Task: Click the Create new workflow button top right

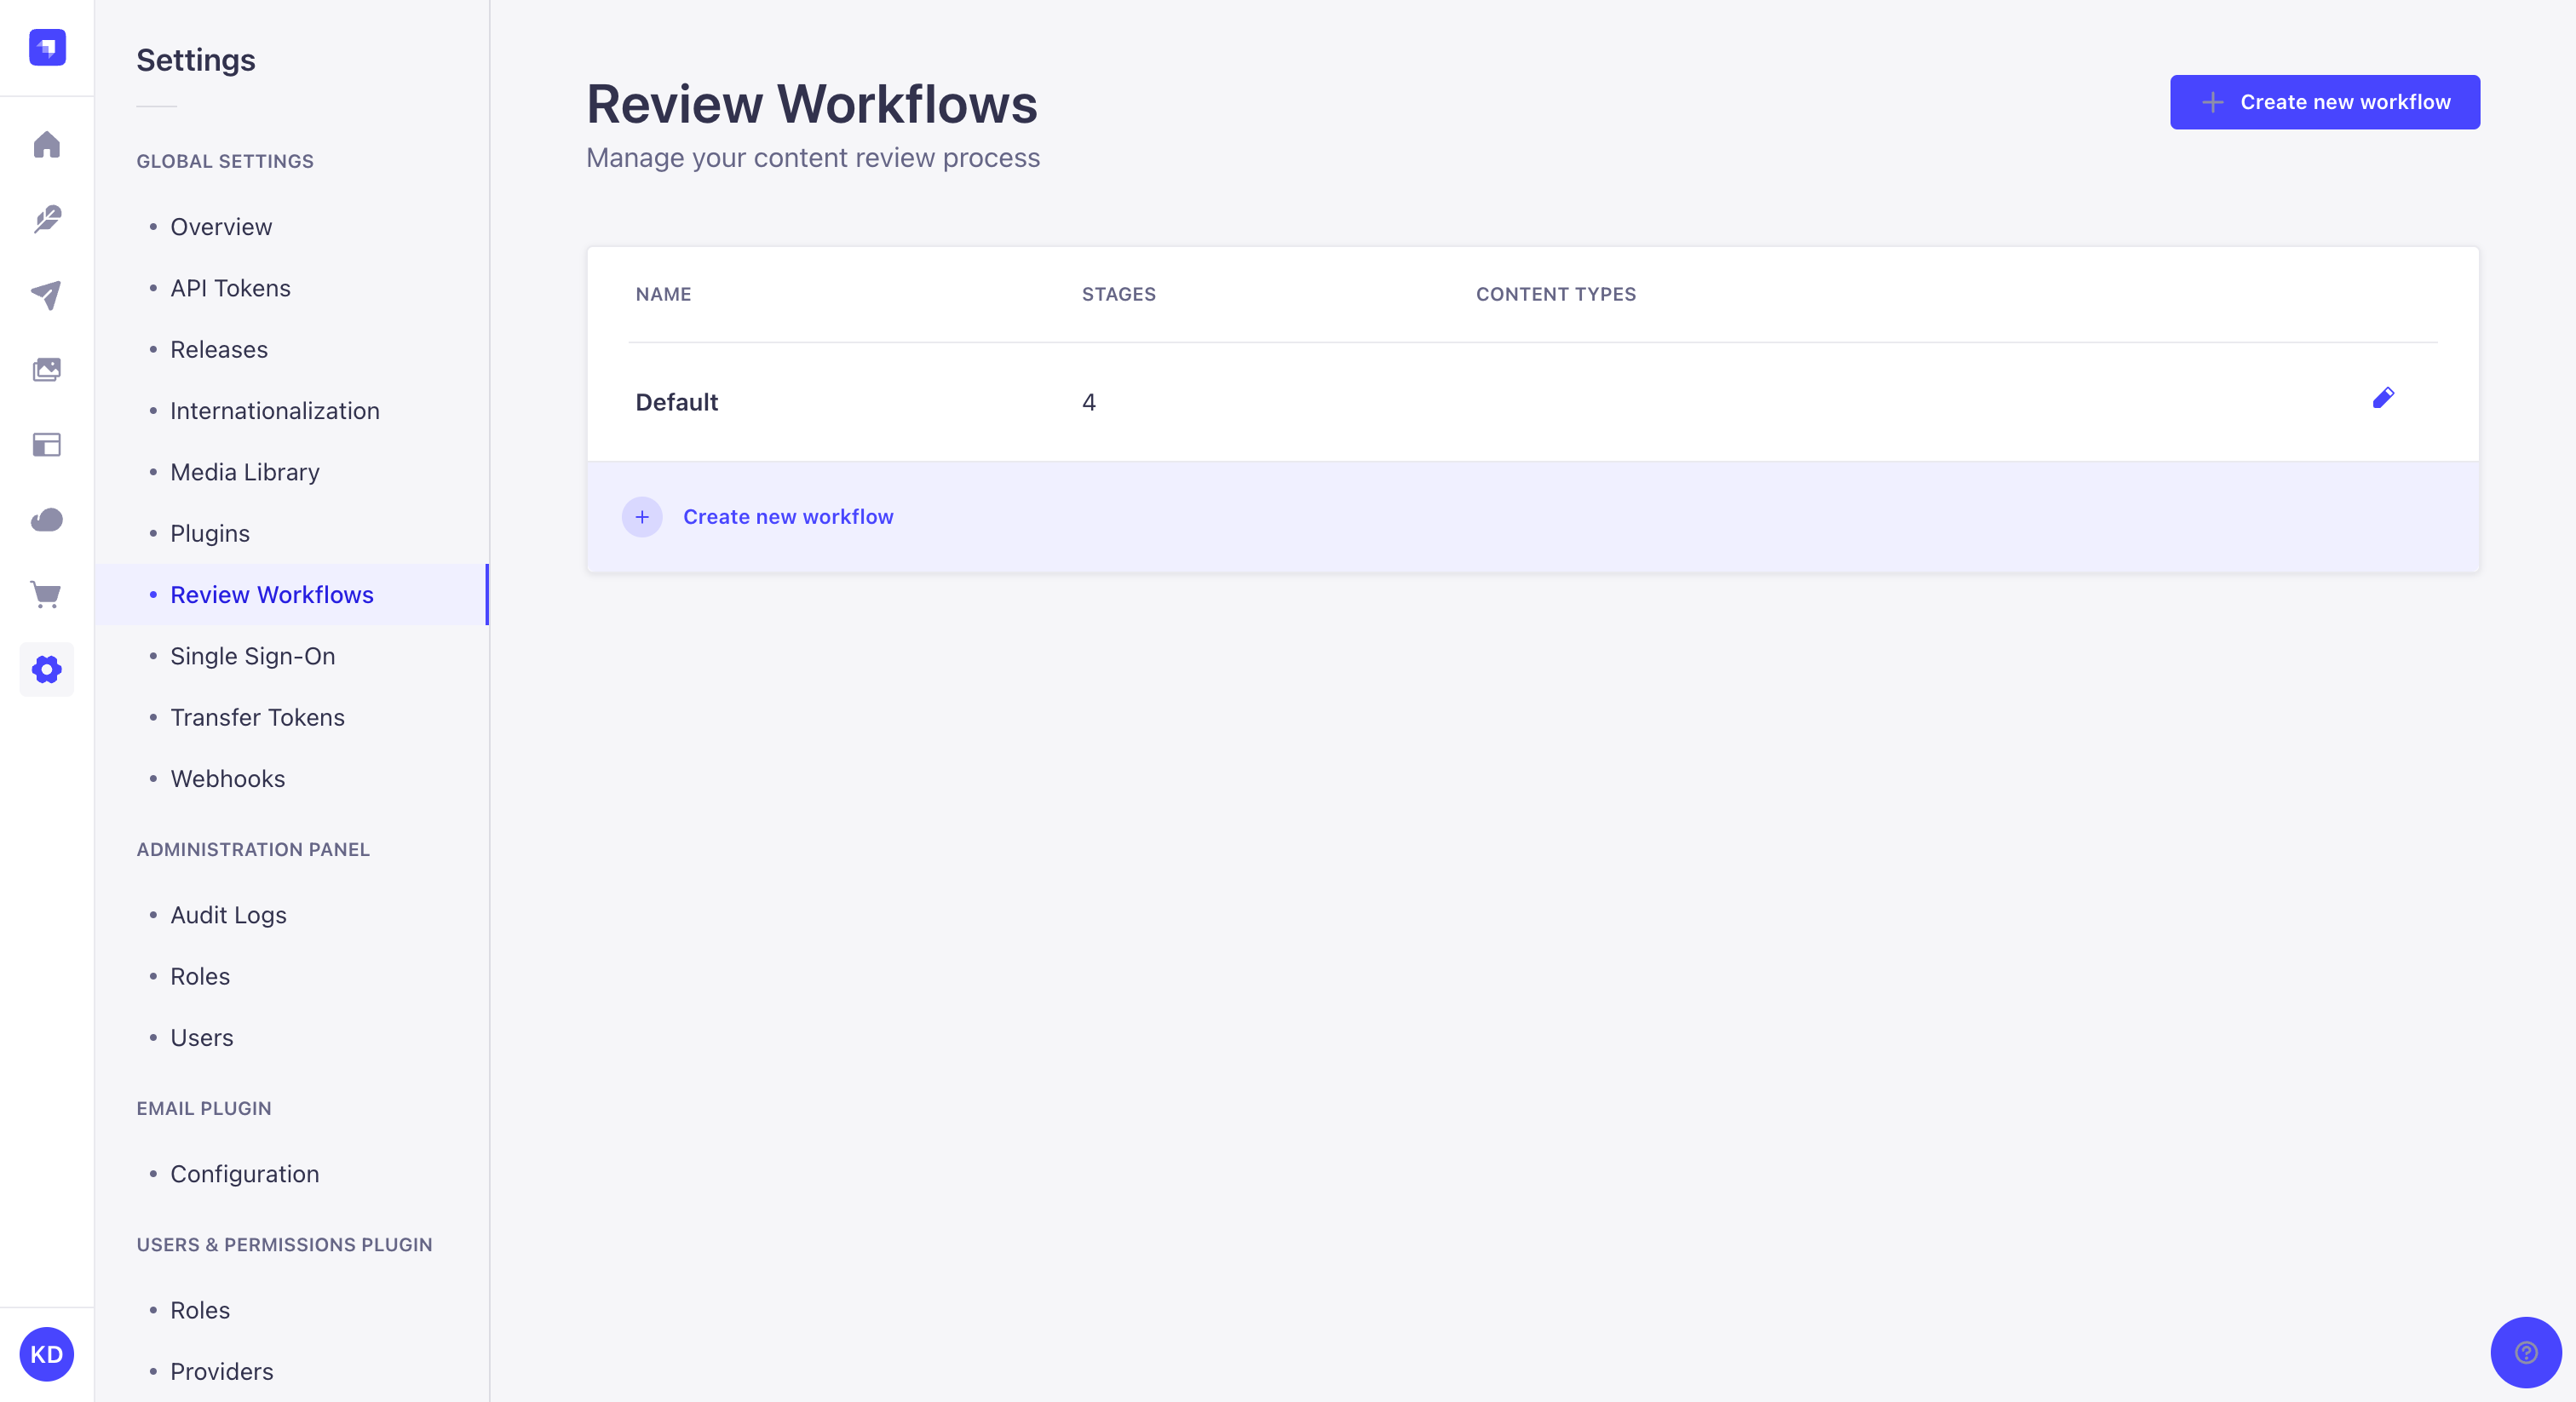Action: click(2326, 102)
